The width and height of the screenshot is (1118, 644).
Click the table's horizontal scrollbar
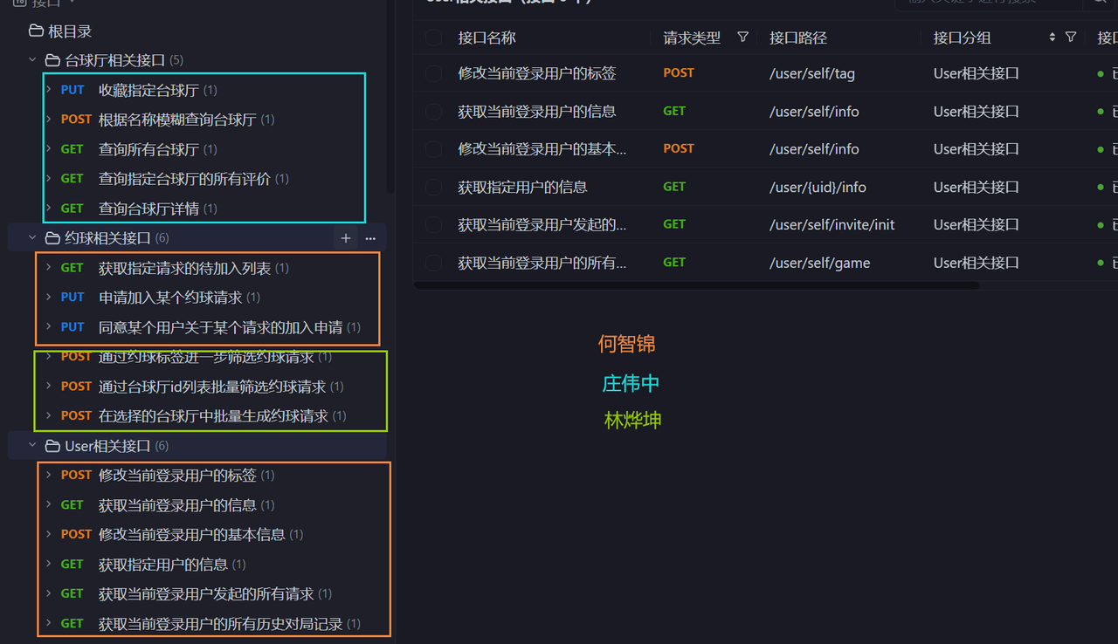click(696, 285)
